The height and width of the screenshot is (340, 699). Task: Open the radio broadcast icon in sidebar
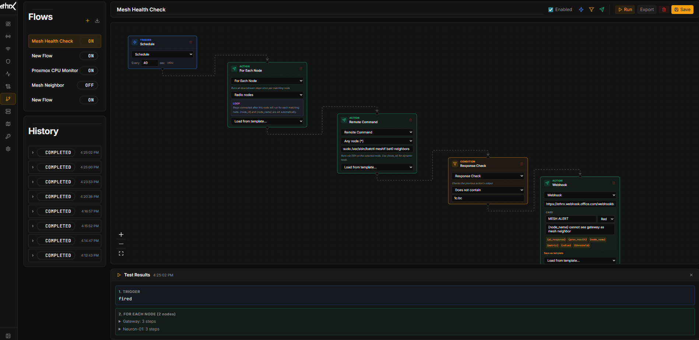8,36
